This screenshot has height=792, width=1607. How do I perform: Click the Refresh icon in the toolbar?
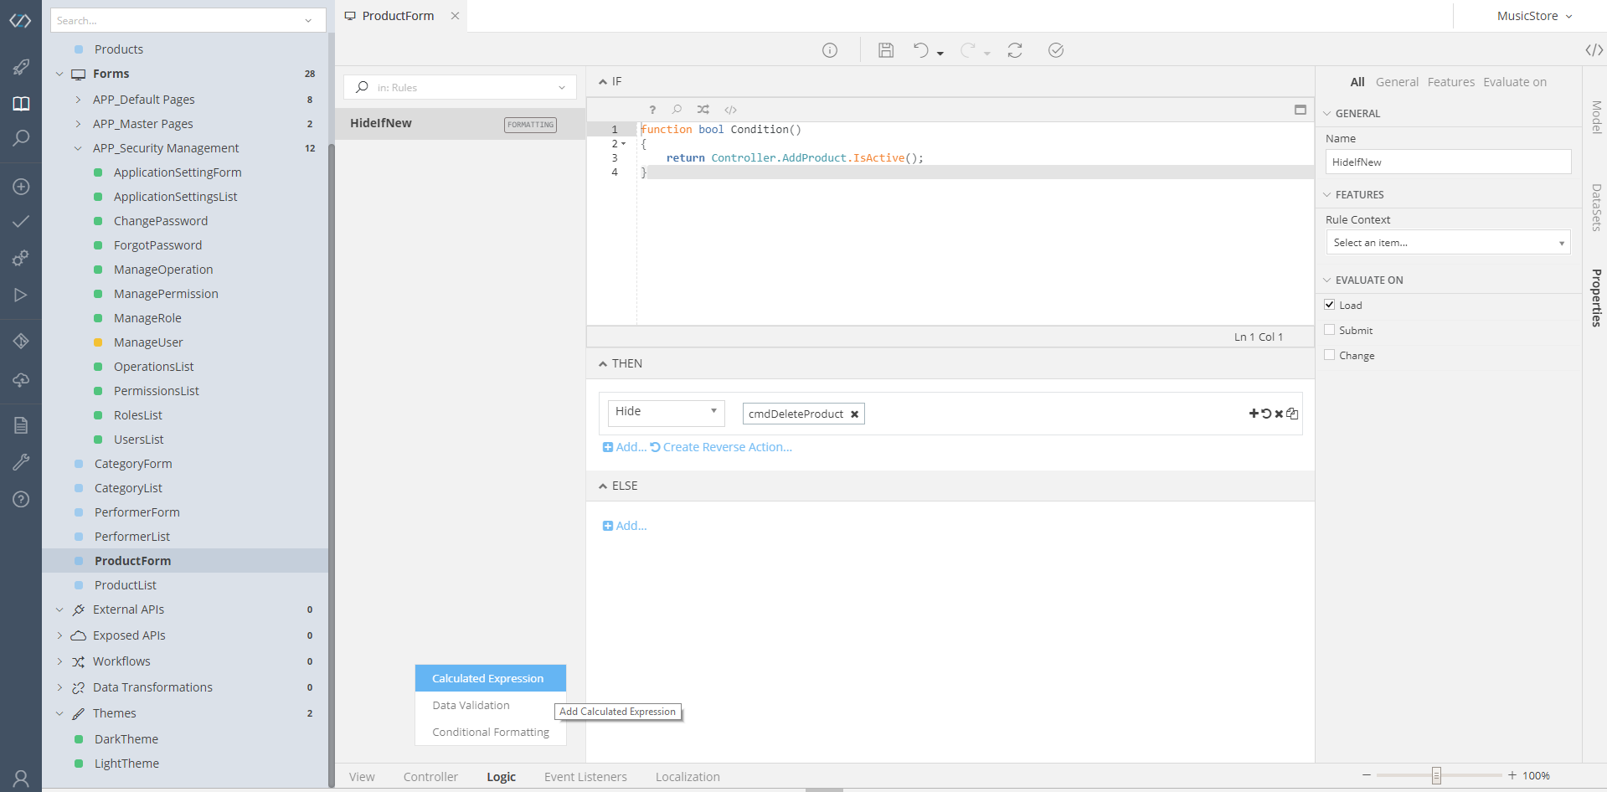(x=1014, y=50)
